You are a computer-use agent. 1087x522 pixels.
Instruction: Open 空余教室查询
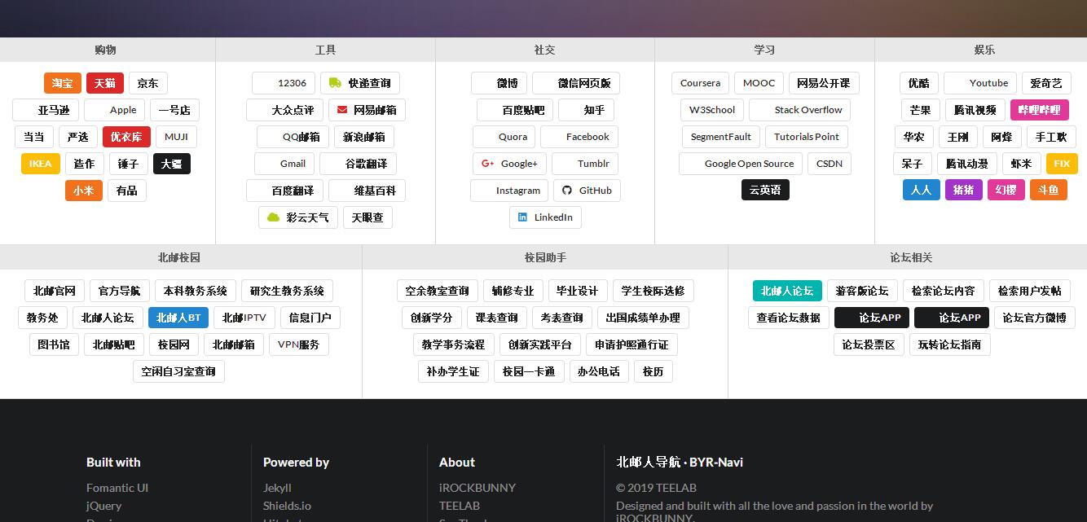pyautogui.click(x=438, y=291)
